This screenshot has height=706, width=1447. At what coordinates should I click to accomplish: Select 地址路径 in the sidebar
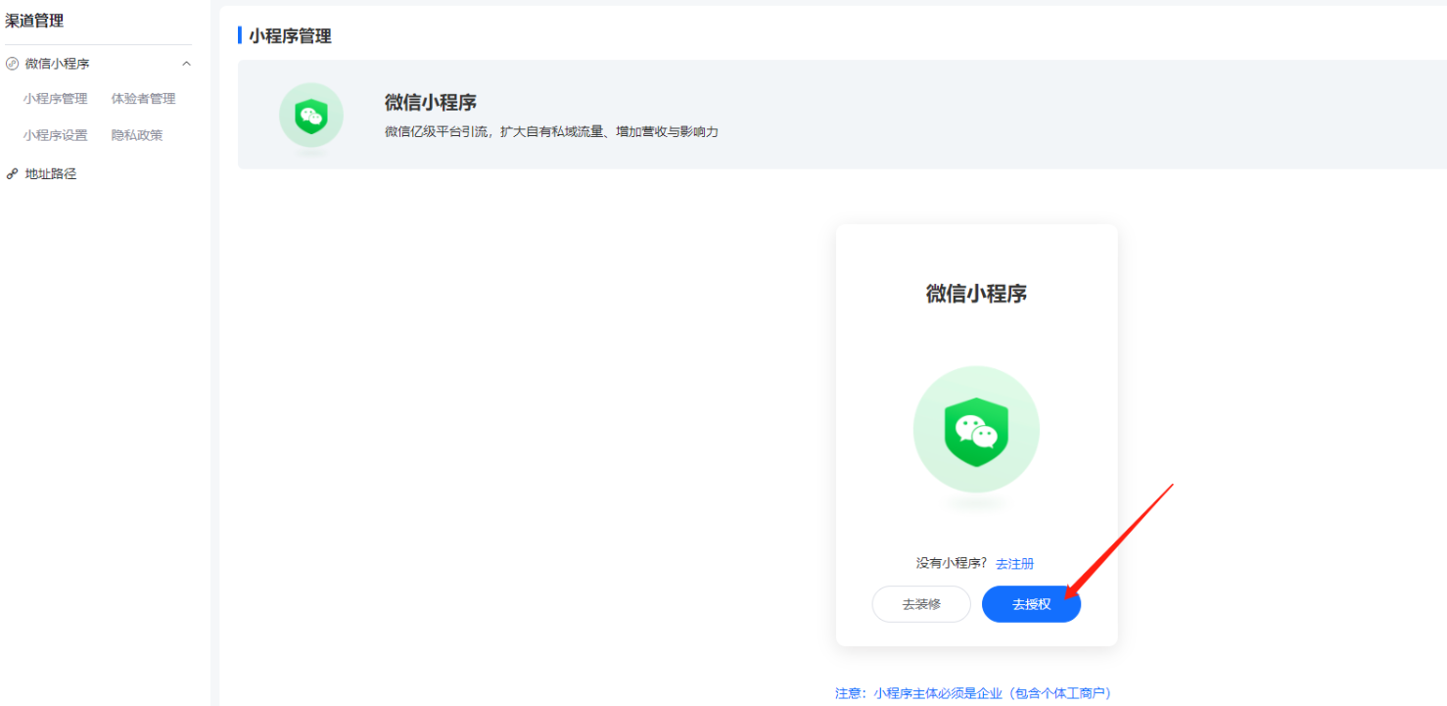51,174
